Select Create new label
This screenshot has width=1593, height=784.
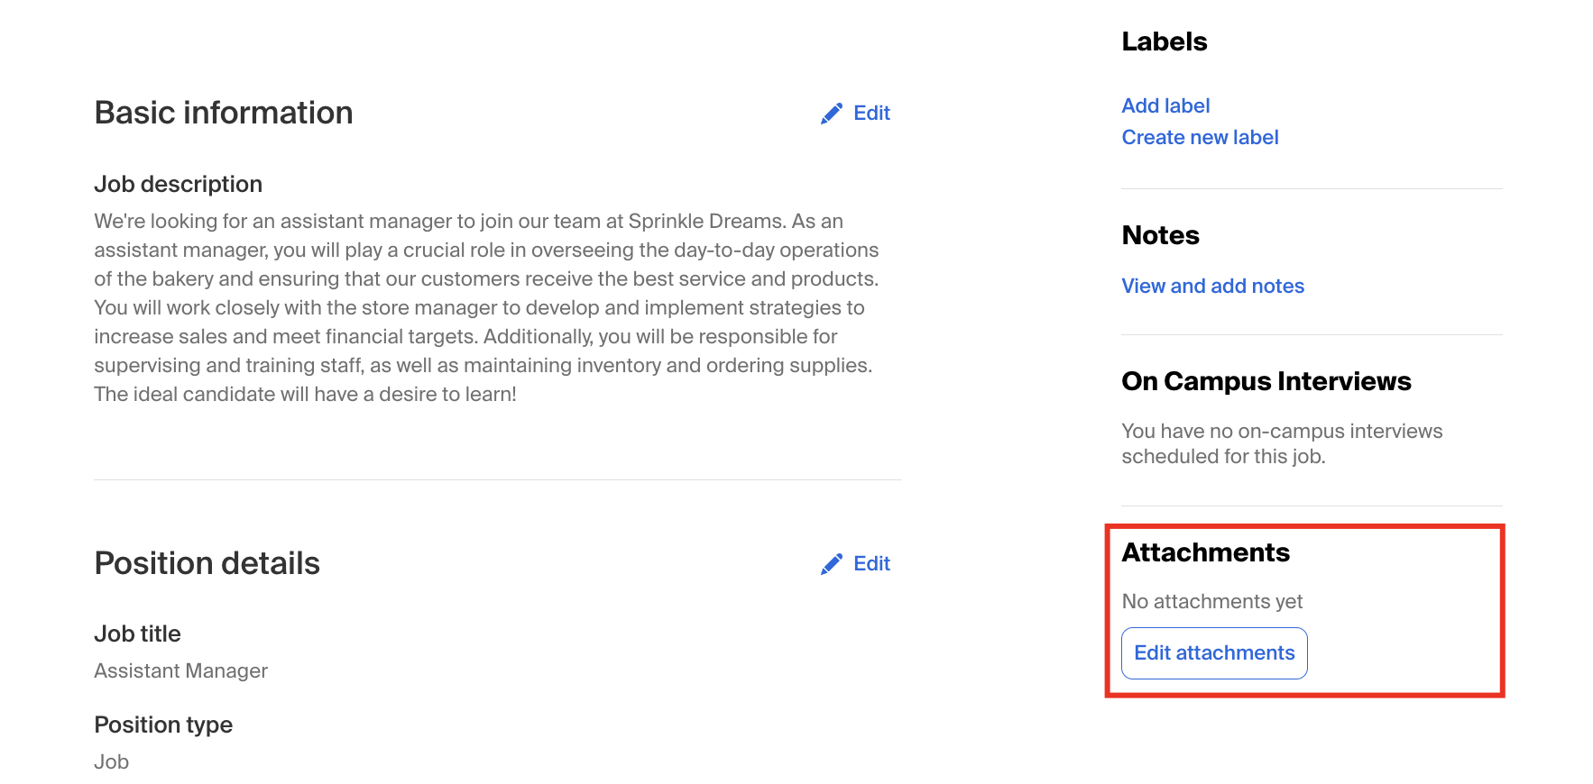tap(1200, 137)
